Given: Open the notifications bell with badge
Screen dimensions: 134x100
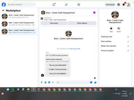Looking at the screenshot, I should (x=124, y=5).
